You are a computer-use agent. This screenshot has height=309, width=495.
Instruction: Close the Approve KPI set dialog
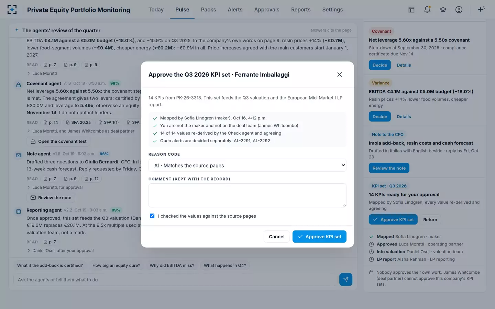click(x=340, y=75)
